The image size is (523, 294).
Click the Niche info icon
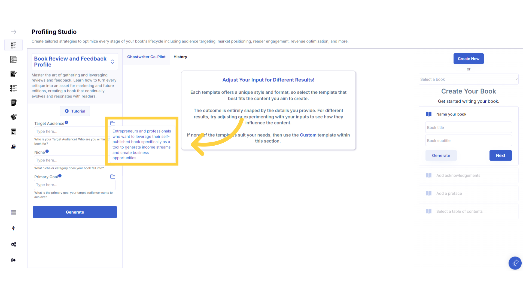click(47, 151)
